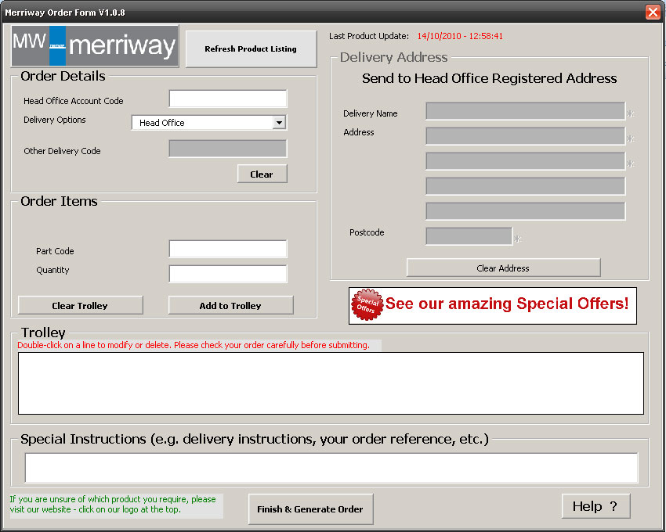
Task: Clear the order details
Action: click(x=262, y=174)
